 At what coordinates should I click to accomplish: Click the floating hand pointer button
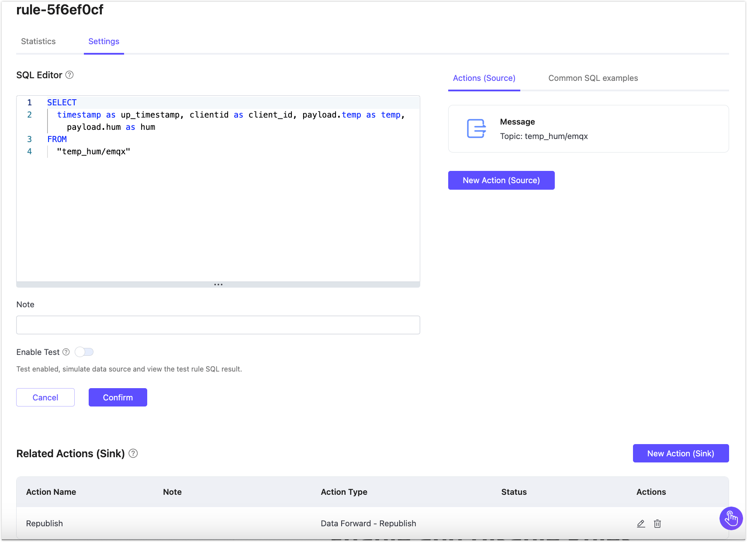pos(731,518)
